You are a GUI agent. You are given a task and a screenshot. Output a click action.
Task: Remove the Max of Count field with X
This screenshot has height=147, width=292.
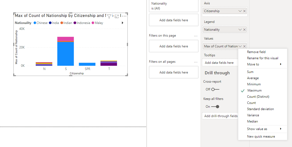[x=244, y=46]
